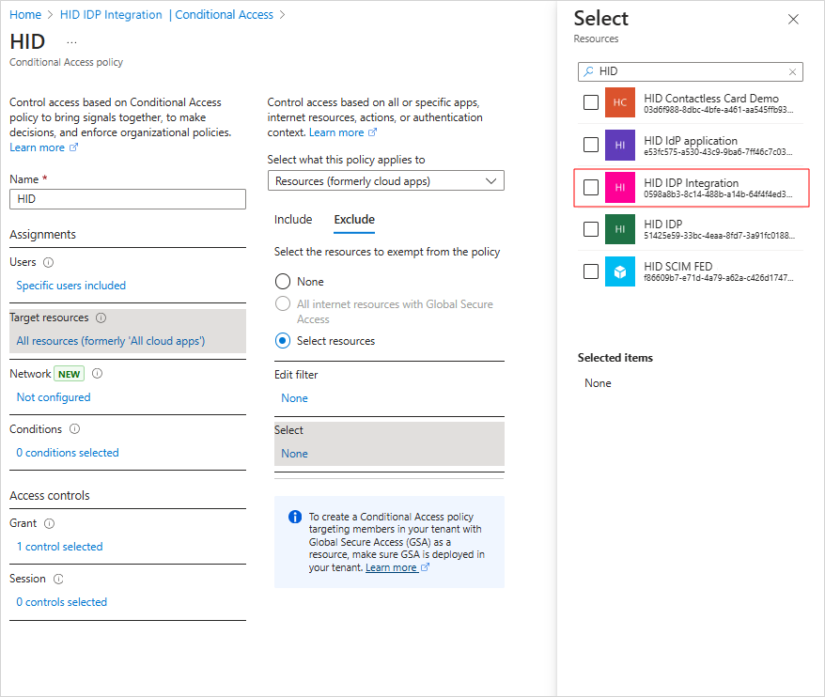Open the 1 control selected link
Screen dimensions: 825x697
59,547
